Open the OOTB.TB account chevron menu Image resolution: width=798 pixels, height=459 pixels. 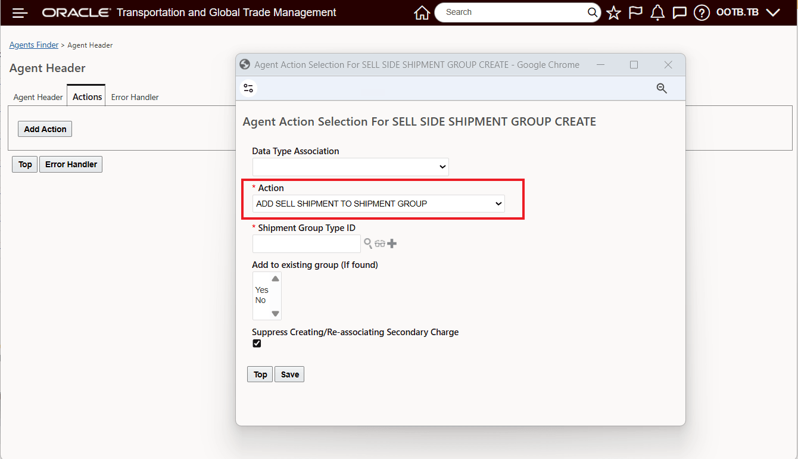773,12
